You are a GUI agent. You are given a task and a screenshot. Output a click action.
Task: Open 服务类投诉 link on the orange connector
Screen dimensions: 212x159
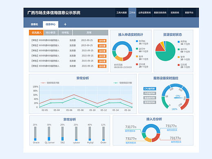[131, 143]
